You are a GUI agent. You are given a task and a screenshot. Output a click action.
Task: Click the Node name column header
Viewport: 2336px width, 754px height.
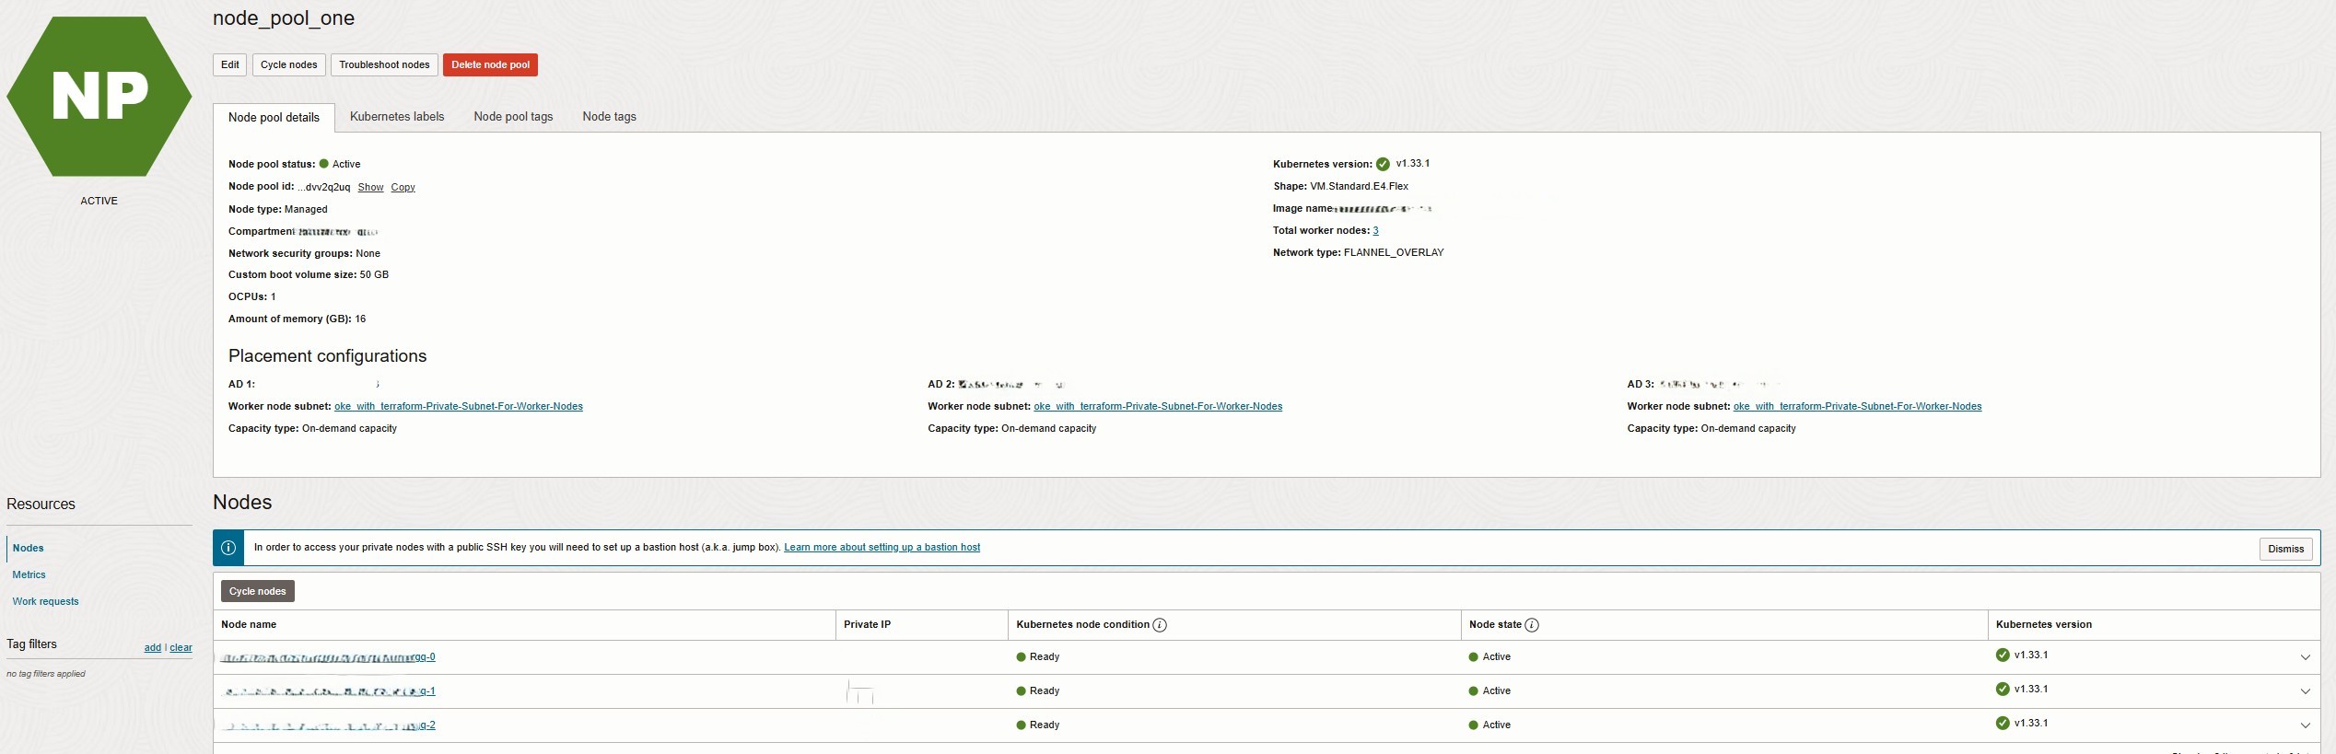(249, 625)
